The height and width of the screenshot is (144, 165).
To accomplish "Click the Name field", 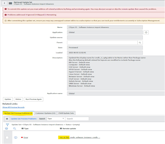I will point(105,27).
